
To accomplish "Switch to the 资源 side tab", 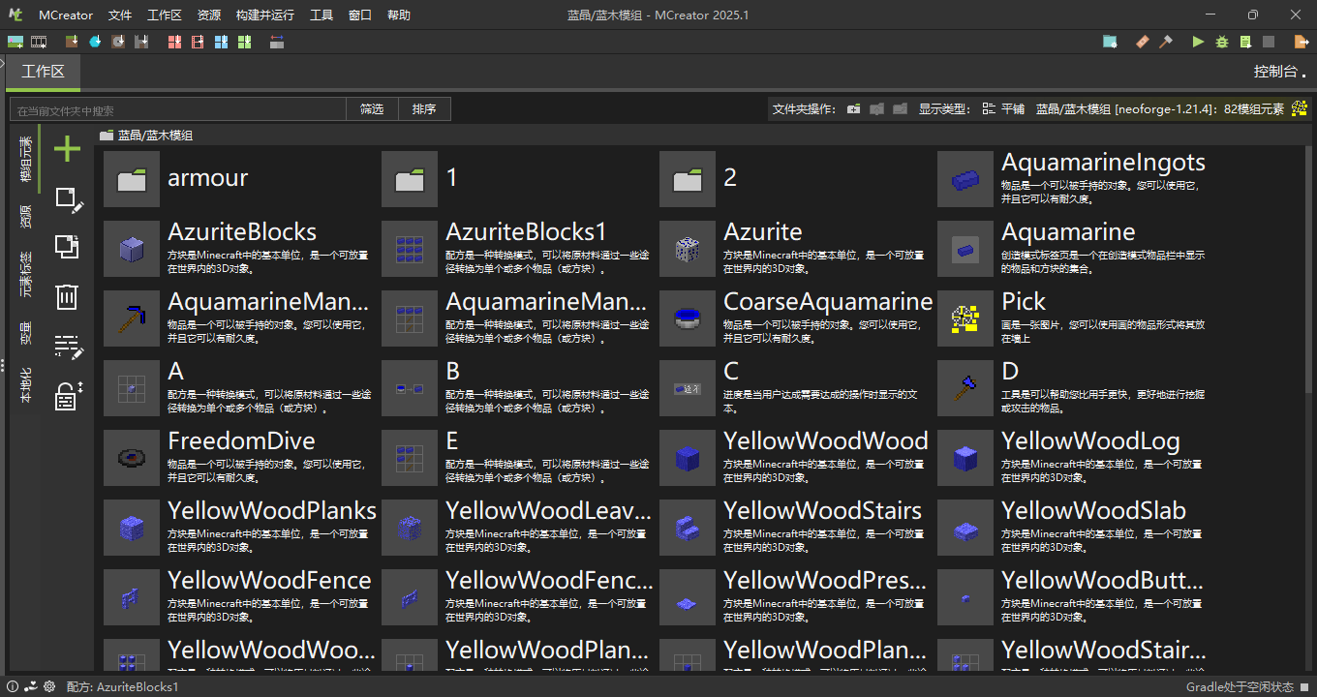I will pyautogui.click(x=25, y=217).
